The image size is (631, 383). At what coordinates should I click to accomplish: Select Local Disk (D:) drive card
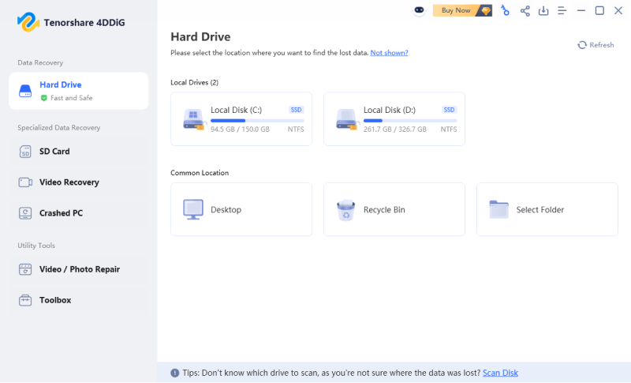coord(394,118)
